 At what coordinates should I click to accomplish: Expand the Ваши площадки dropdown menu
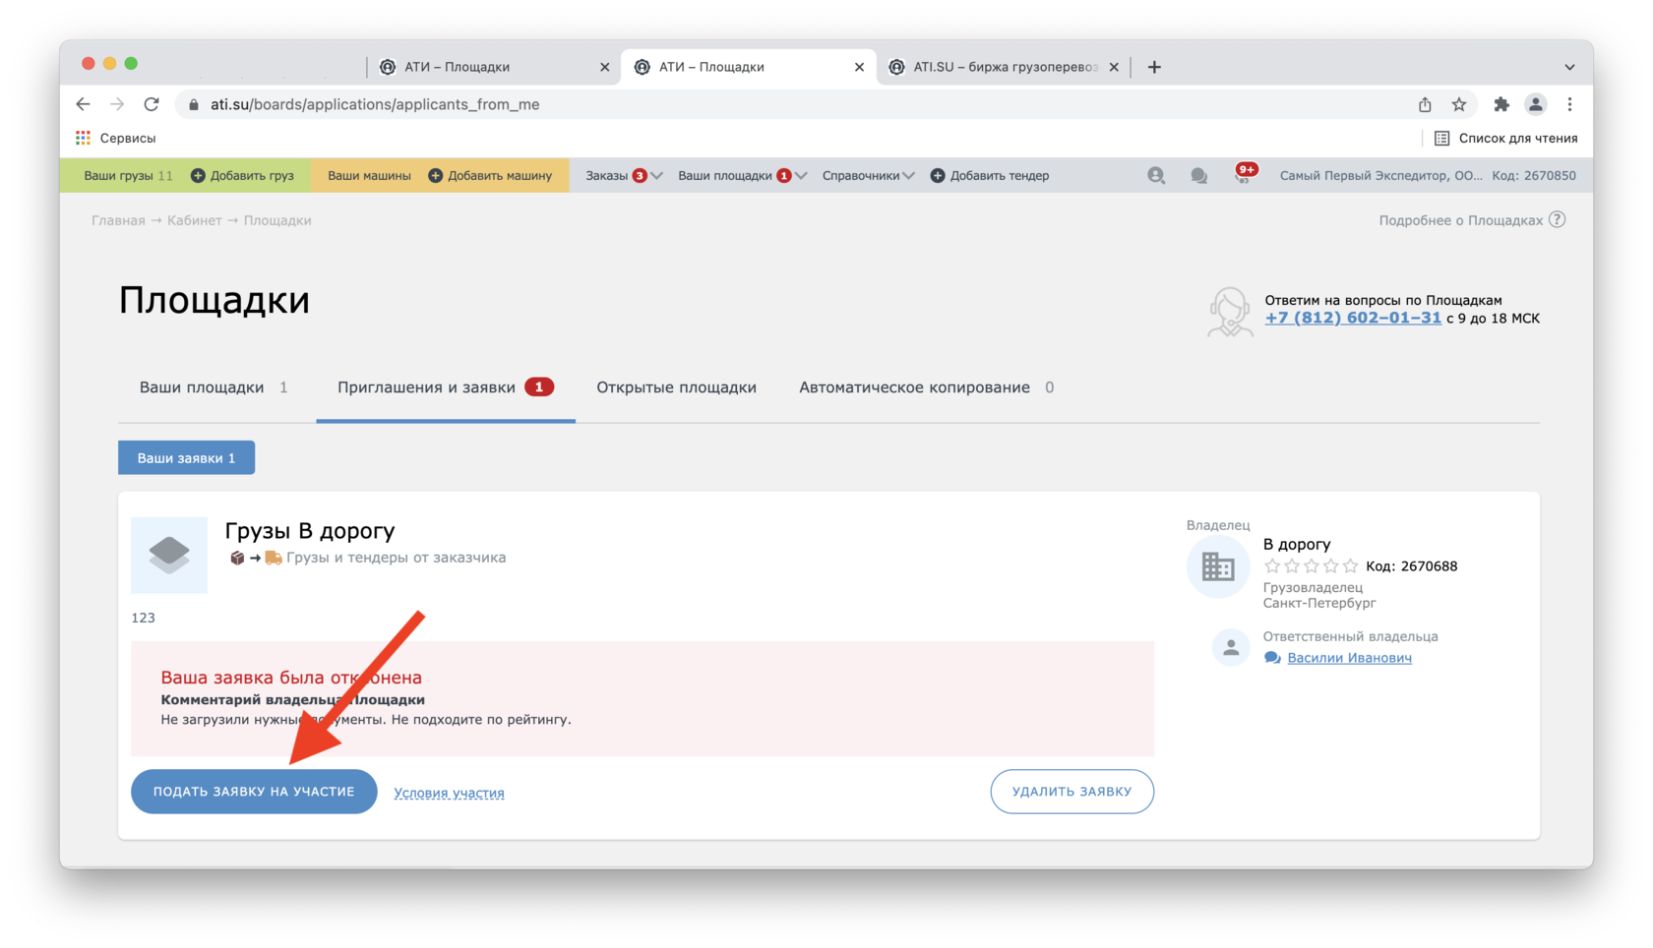[x=742, y=175]
